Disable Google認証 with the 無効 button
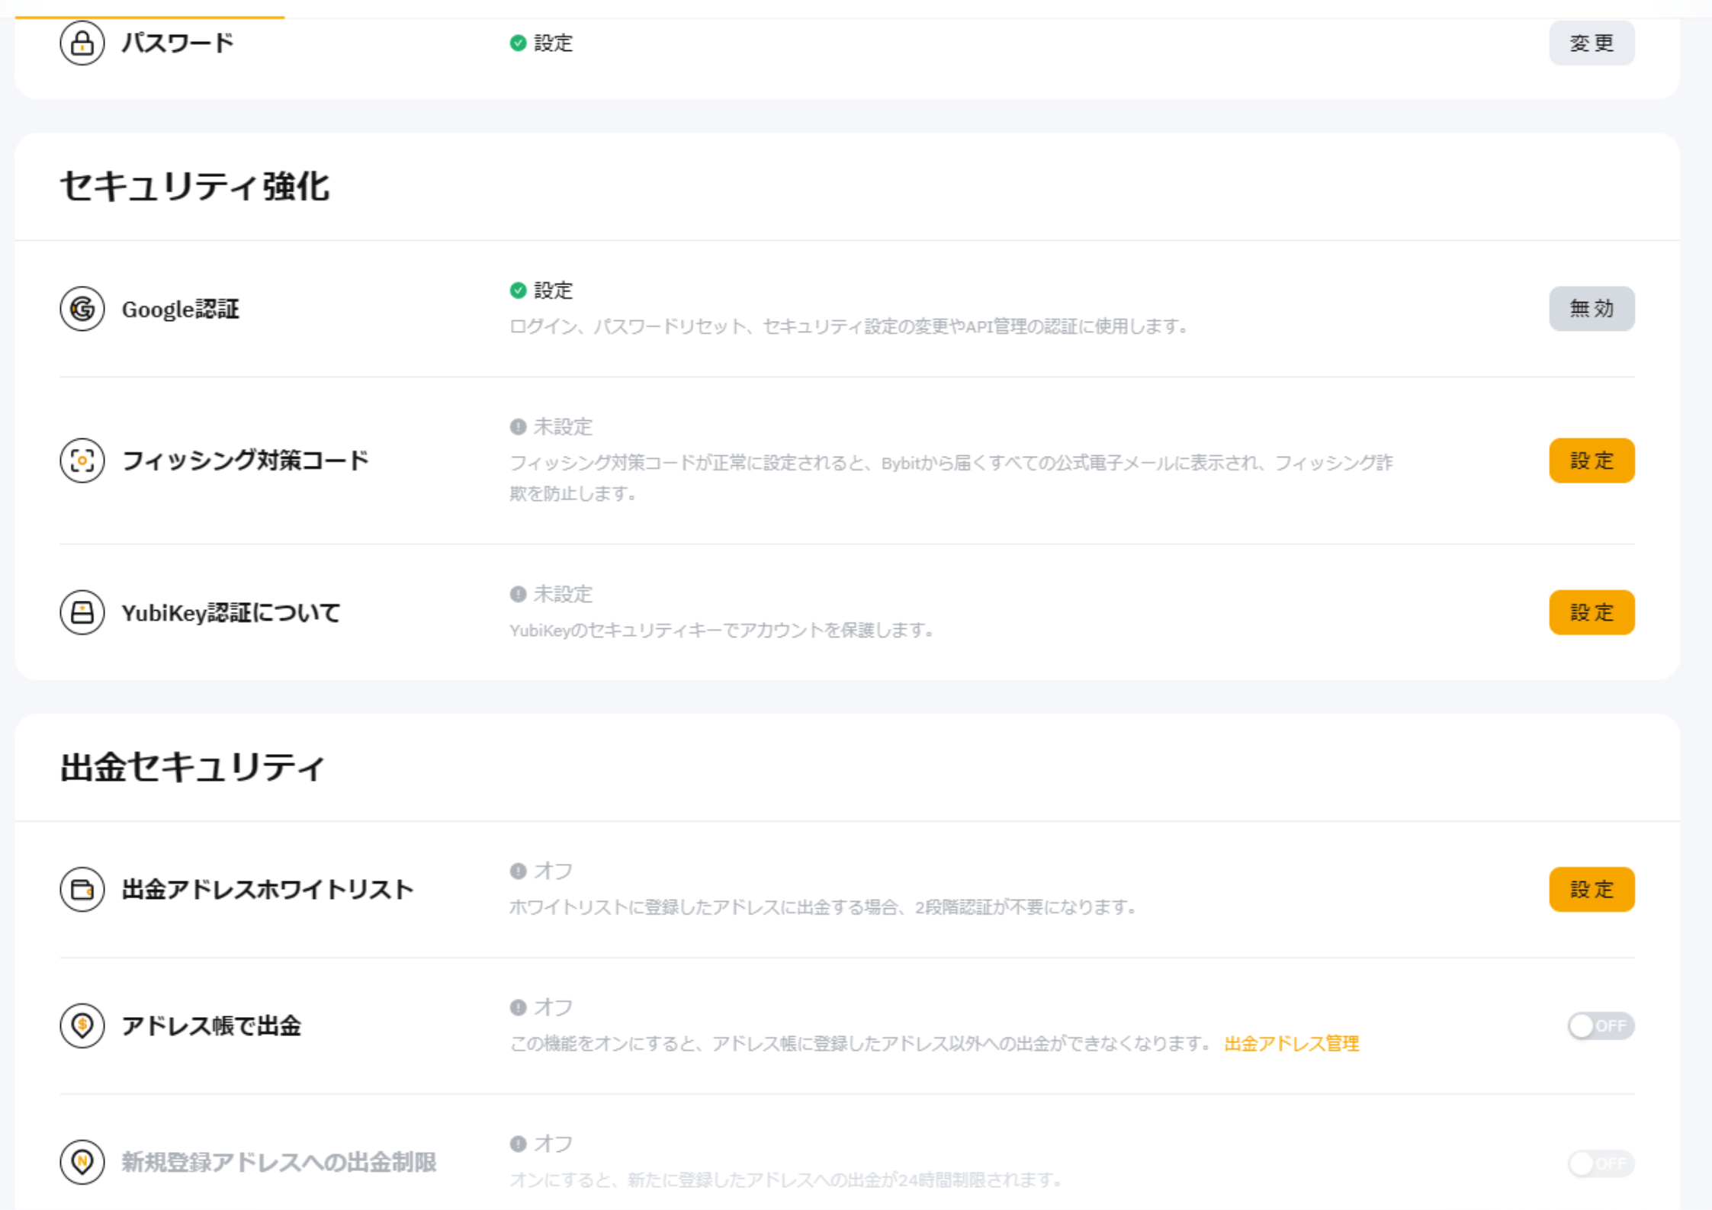Screen dimensions: 1712x1210 pyautogui.click(x=1592, y=309)
